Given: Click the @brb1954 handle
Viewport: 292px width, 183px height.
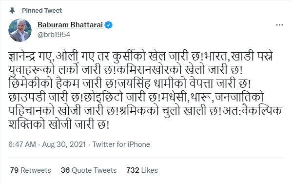Looking at the screenshot, I should [54, 35].
